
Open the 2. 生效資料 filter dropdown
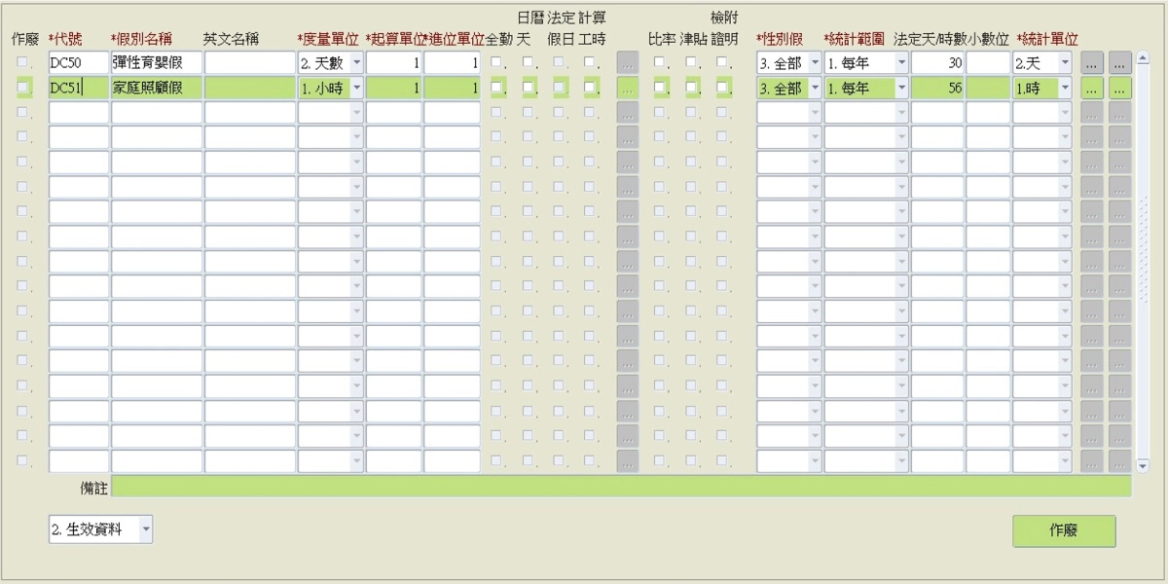pyautogui.click(x=146, y=529)
